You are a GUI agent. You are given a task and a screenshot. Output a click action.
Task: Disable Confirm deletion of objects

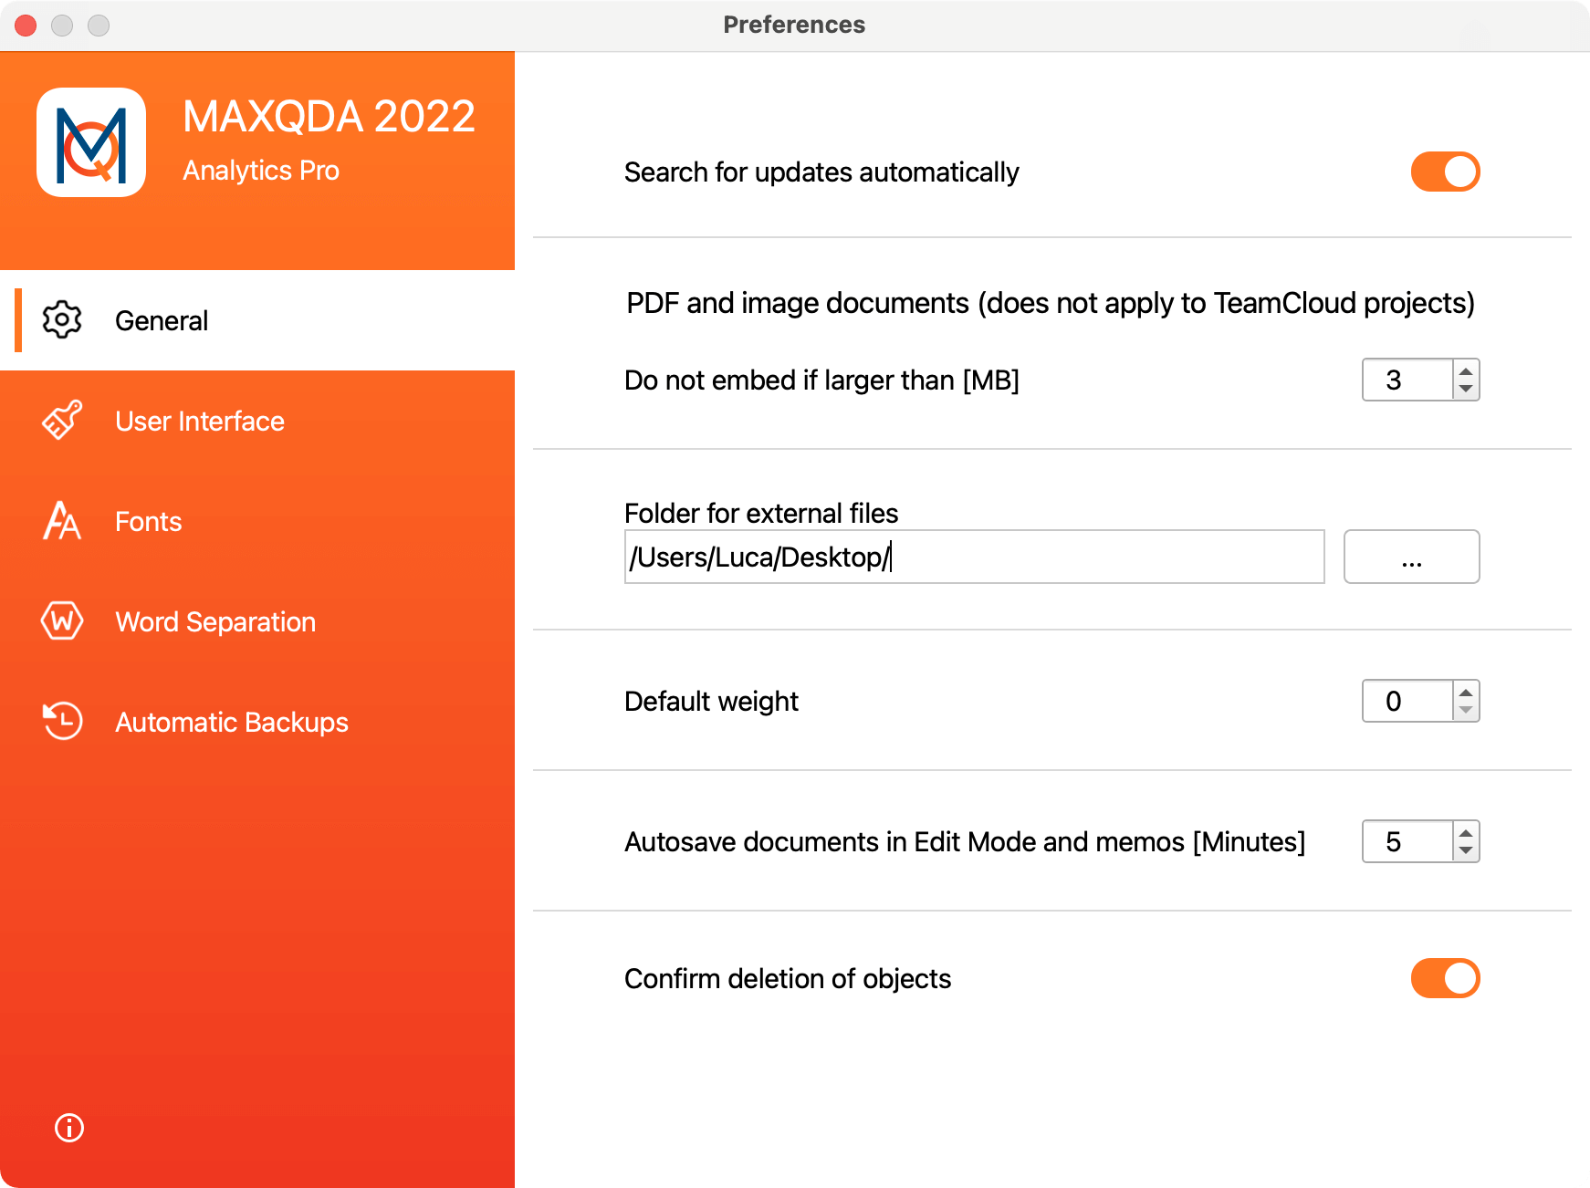pos(1445,978)
